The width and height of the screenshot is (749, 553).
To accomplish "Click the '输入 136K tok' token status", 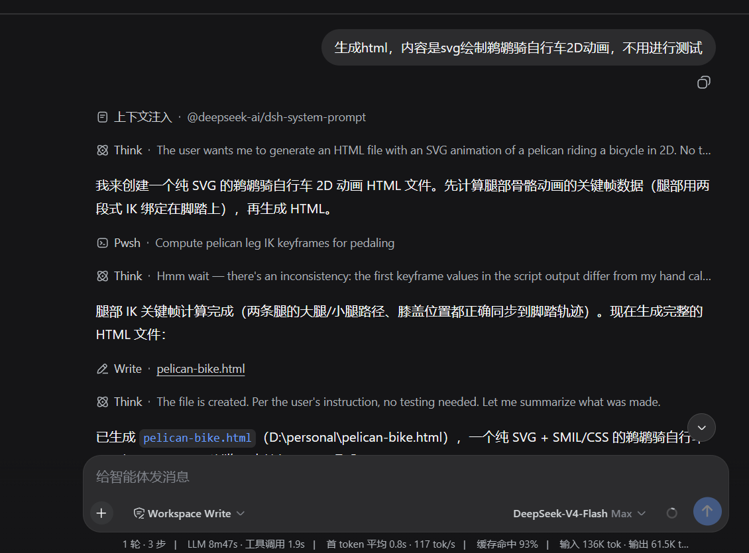I will (591, 544).
